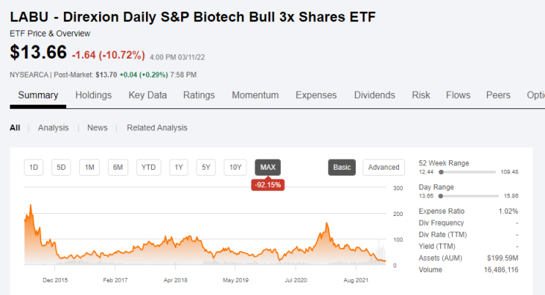Open the Key Data tab
Image resolution: width=545 pixels, height=295 pixels.
point(147,95)
